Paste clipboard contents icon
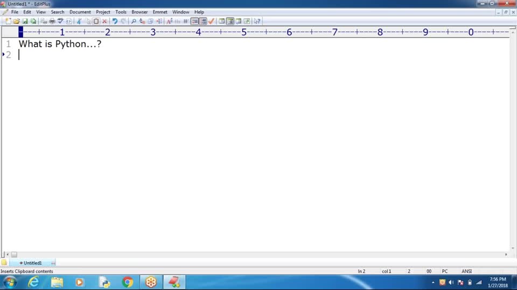 [x=96, y=21]
